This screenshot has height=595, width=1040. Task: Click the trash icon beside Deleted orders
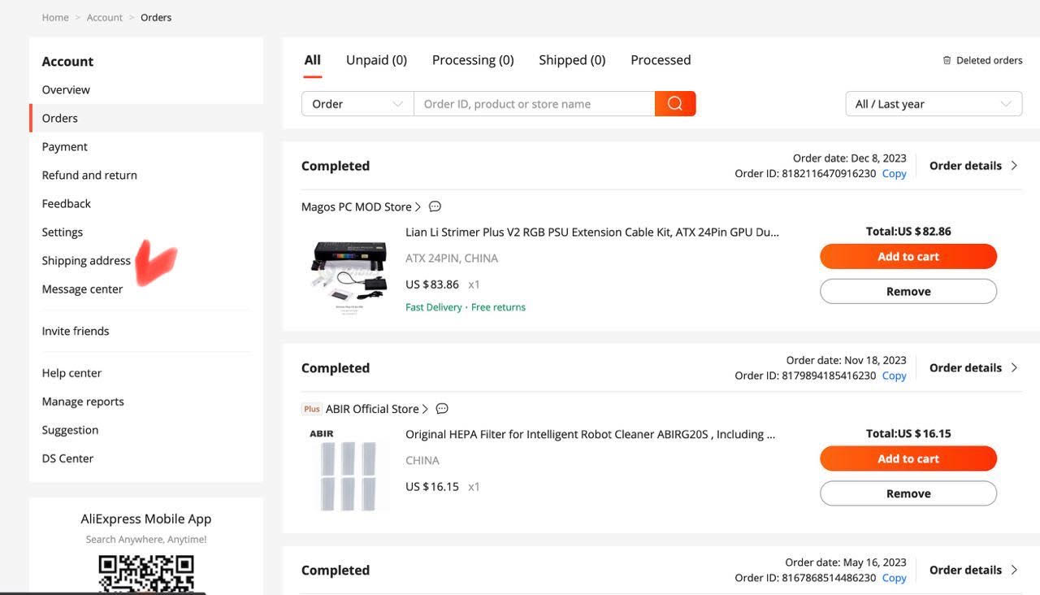(x=947, y=60)
